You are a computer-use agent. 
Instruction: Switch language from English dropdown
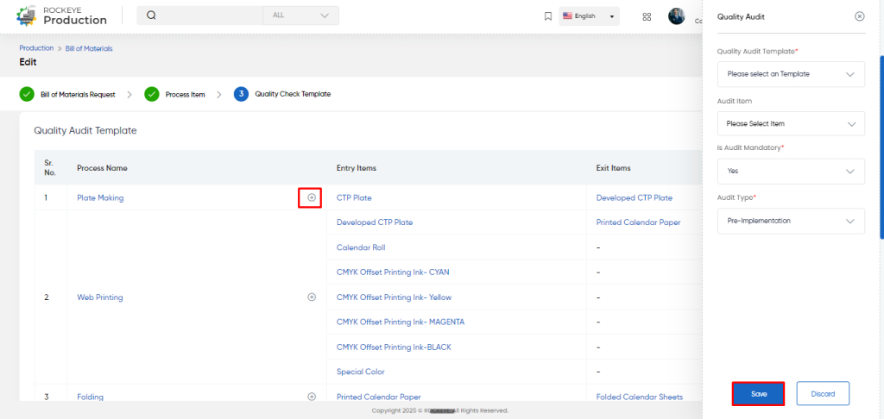tap(589, 16)
